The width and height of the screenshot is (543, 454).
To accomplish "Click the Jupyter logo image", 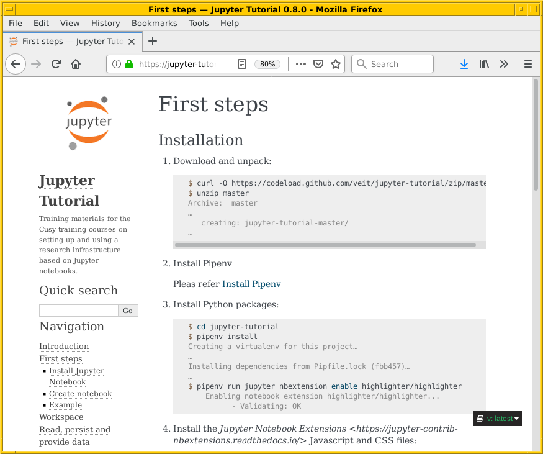I will coord(89,123).
